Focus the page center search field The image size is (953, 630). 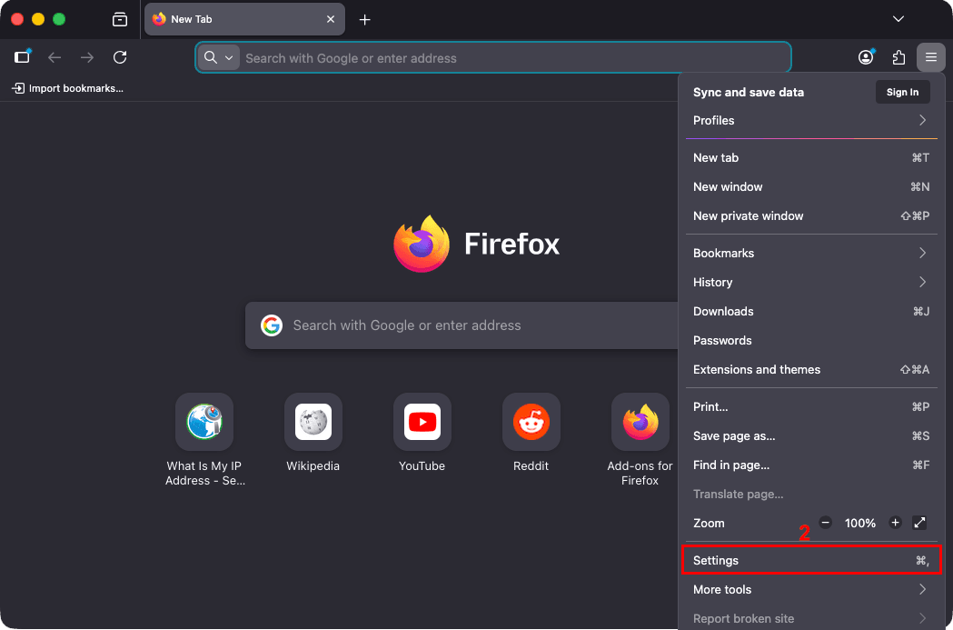point(462,325)
